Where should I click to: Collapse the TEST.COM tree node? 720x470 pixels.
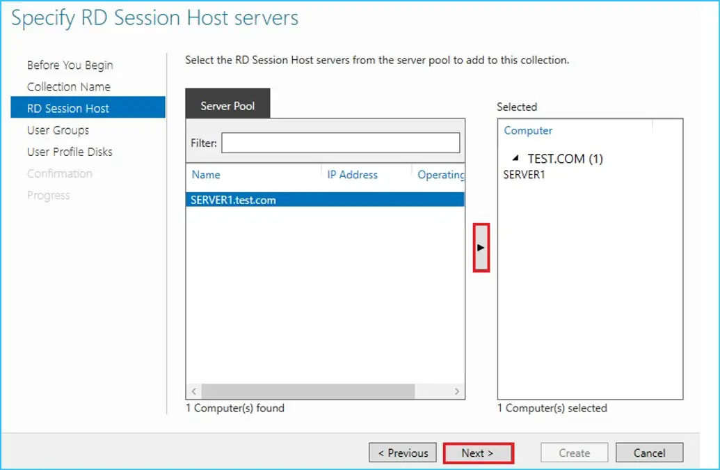tap(515, 159)
